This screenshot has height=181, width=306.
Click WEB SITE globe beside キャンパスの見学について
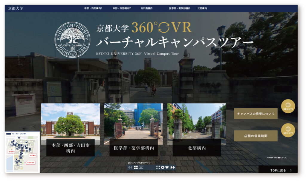288,106
